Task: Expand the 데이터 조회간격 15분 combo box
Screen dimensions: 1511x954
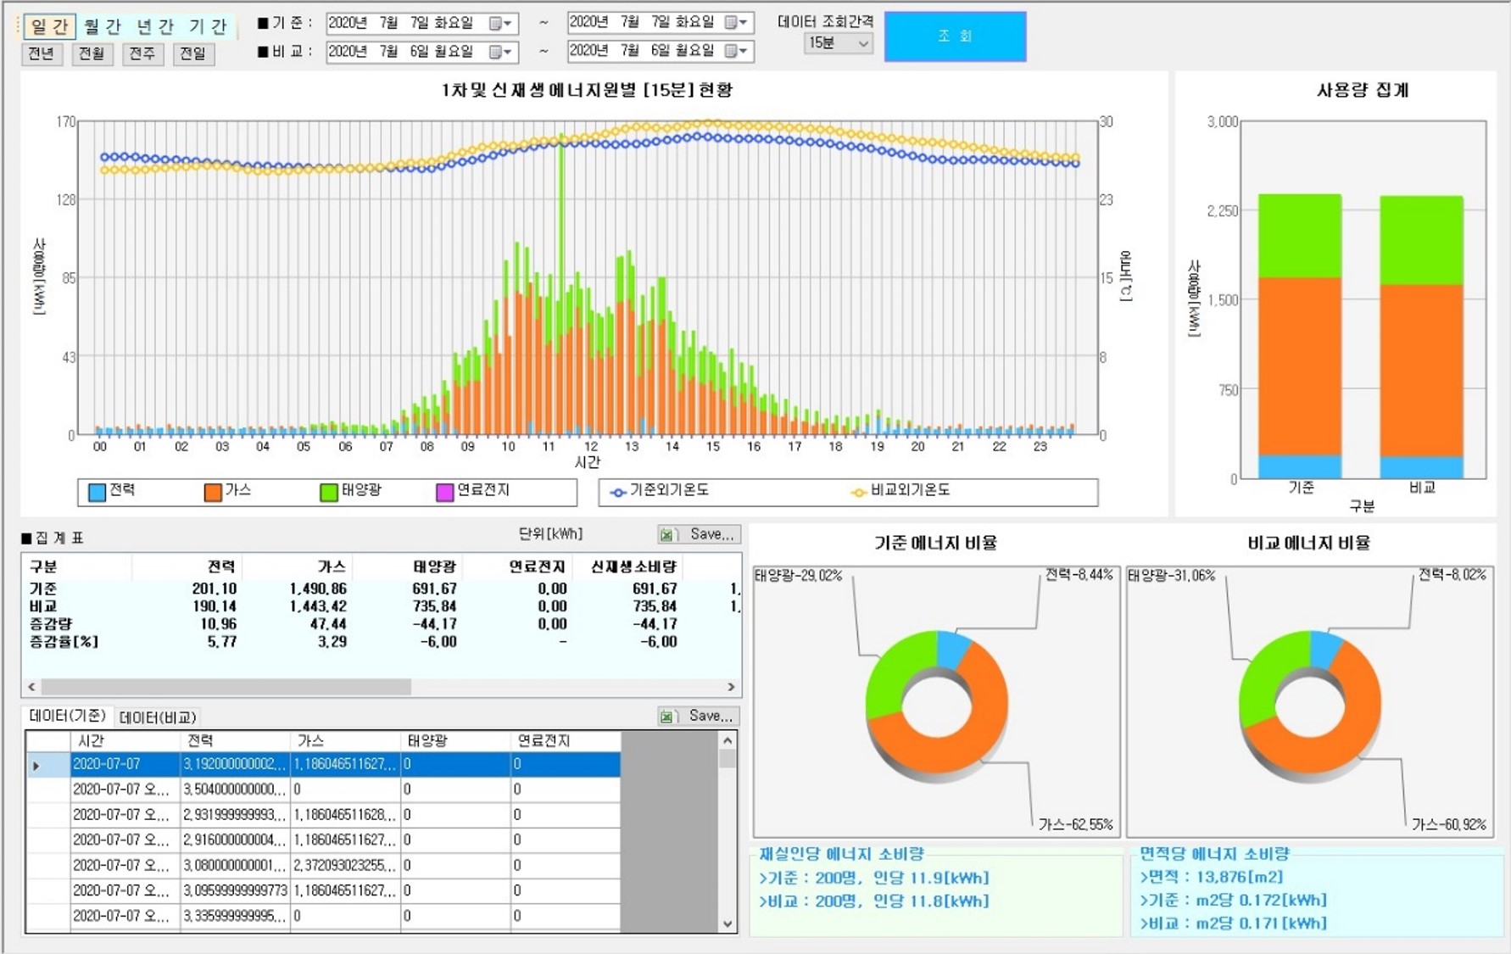Action: tap(862, 43)
